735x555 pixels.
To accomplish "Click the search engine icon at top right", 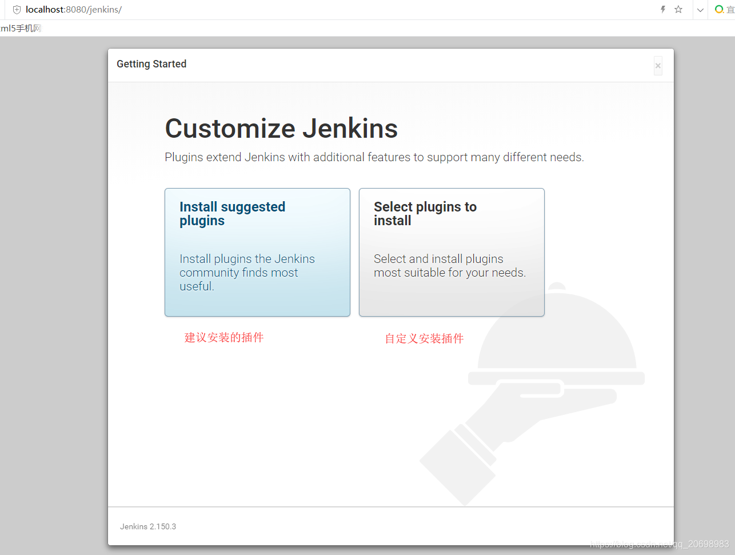I will [719, 9].
